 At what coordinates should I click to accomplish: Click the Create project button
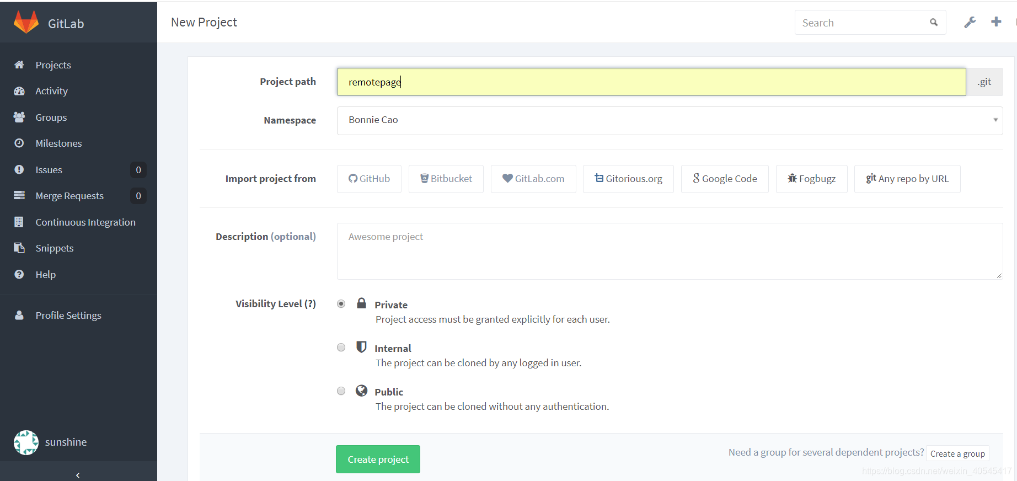[378, 459]
